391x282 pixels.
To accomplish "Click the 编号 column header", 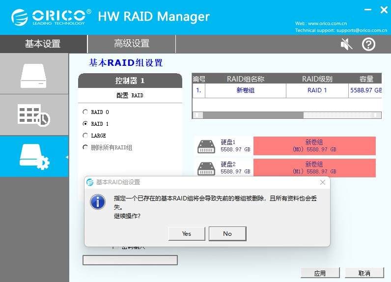I will point(199,79).
